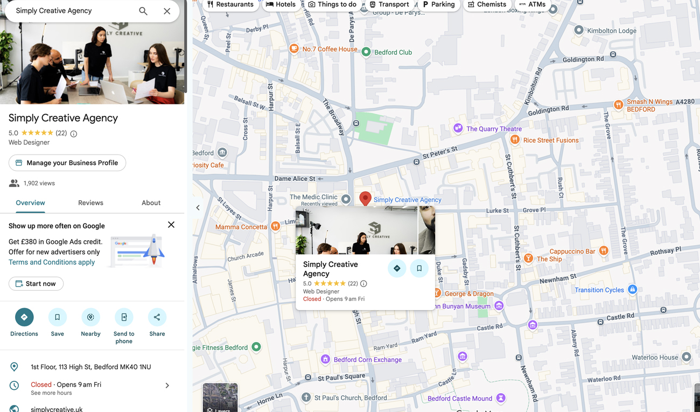Expand opening hours chevron
700x412 pixels.
pyautogui.click(x=167, y=386)
